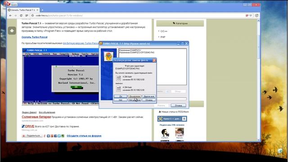Click 'EXAMPLES\CRTDEMO.PAS' filename in dialog
The image size is (288, 162).
click(x=127, y=68)
